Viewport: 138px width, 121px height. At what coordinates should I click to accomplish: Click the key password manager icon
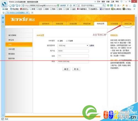[123, 5]
